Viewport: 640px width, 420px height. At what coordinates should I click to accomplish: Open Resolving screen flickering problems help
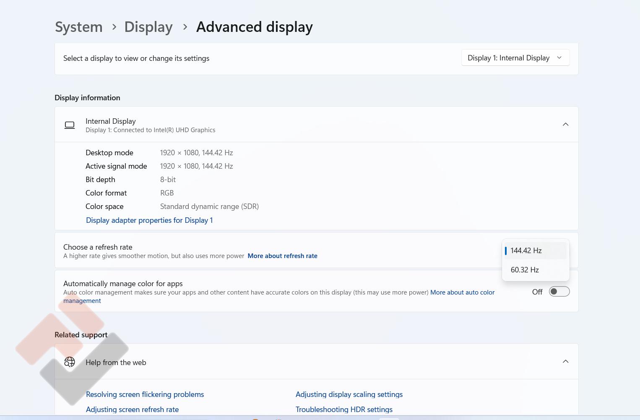tap(145, 394)
